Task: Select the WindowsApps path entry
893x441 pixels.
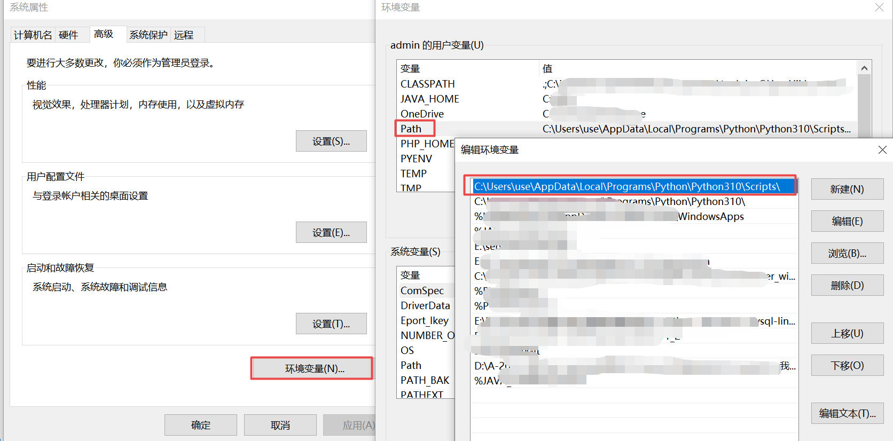Action: pyautogui.click(x=634, y=216)
